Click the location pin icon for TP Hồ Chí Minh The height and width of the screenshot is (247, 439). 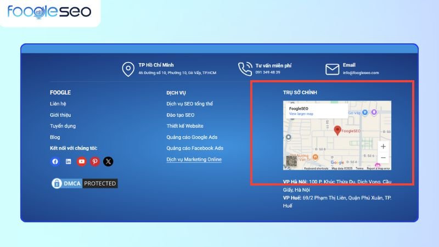pos(128,69)
